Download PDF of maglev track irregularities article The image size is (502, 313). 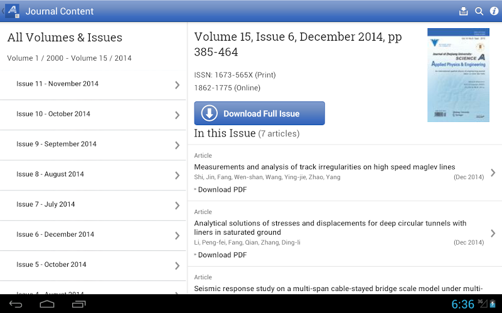click(222, 190)
